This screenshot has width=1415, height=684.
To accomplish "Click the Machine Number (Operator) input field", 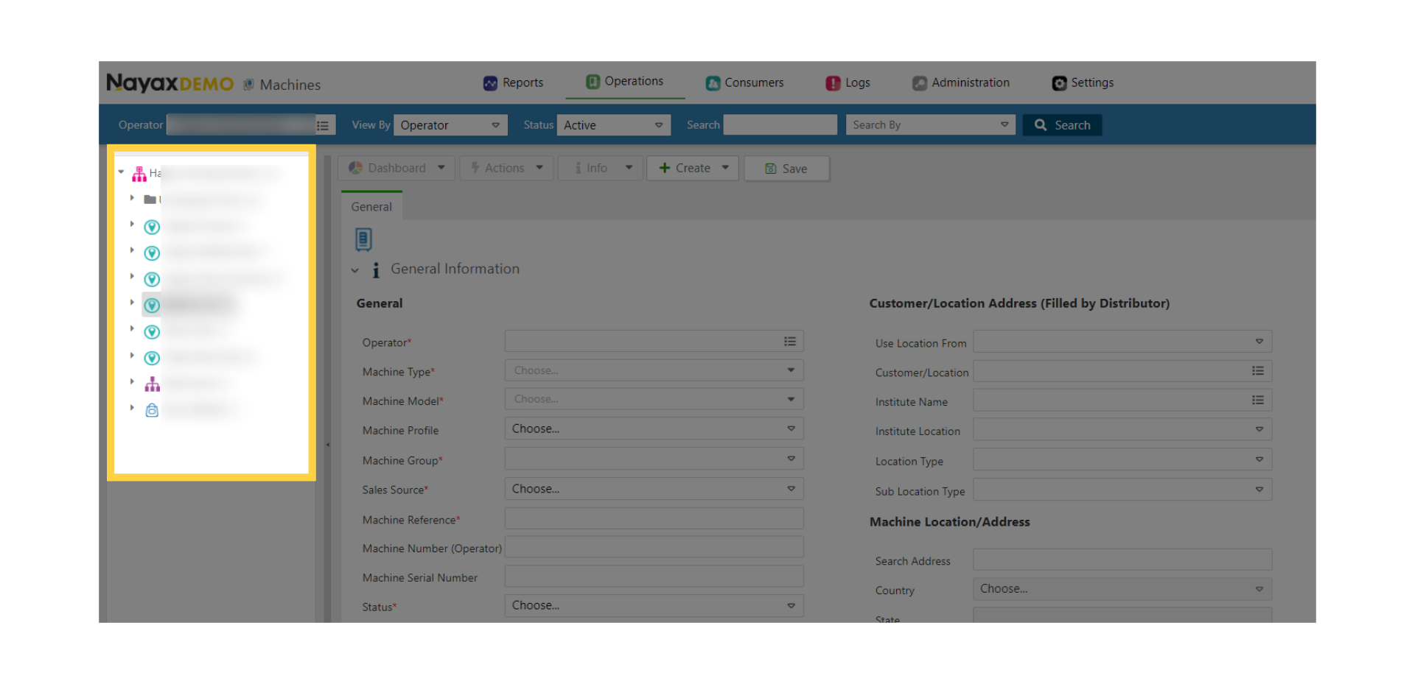I will 654,547.
